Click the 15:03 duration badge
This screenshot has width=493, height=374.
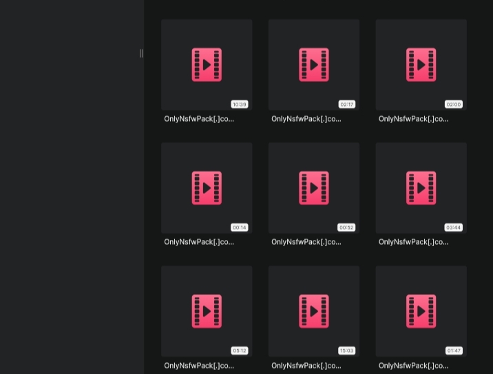[347, 351]
